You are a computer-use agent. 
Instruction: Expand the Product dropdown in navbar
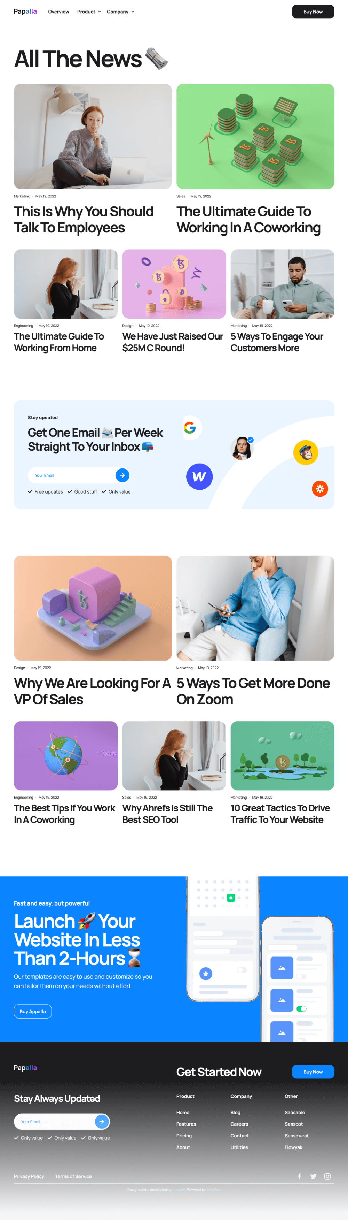pyautogui.click(x=89, y=12)
